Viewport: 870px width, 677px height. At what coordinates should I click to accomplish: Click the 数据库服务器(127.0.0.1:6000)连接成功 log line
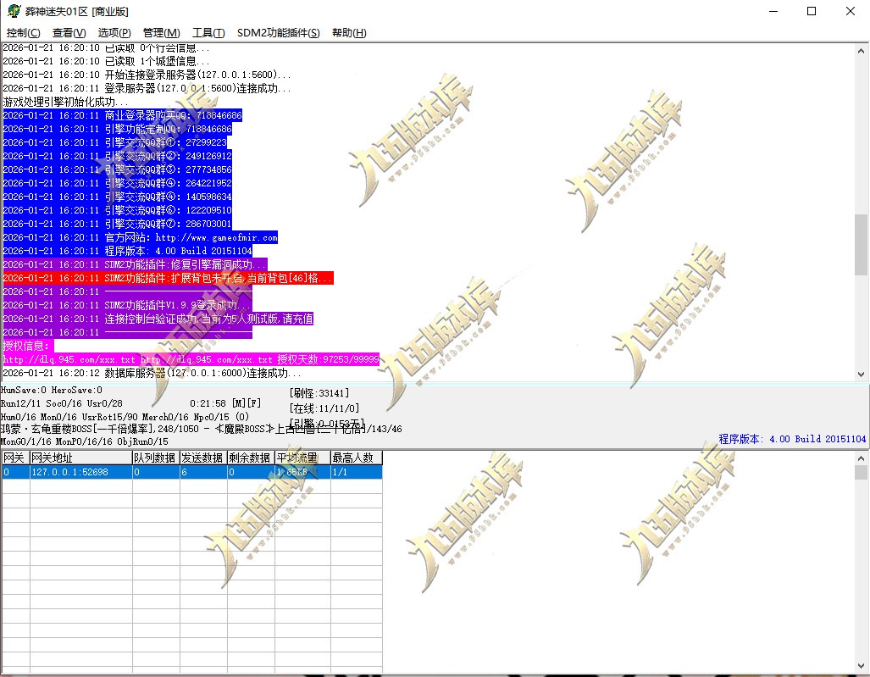(x=152, y=373)
